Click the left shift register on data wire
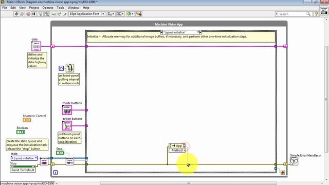Viewport: 329px width, 185px height. click(x=52, y=46)
